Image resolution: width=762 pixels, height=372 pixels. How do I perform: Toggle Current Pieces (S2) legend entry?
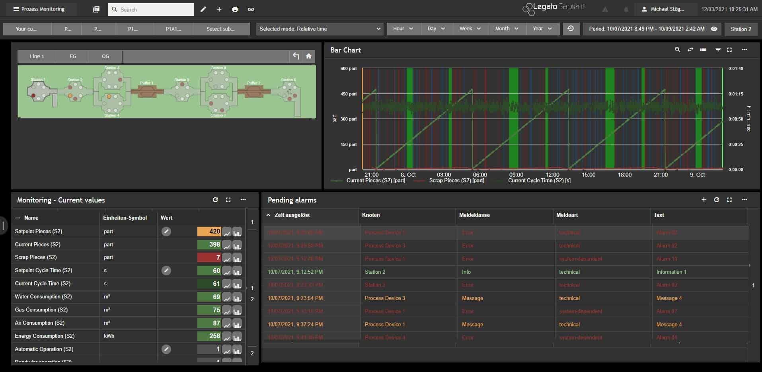pyautogui.click(x=368, y=181)
